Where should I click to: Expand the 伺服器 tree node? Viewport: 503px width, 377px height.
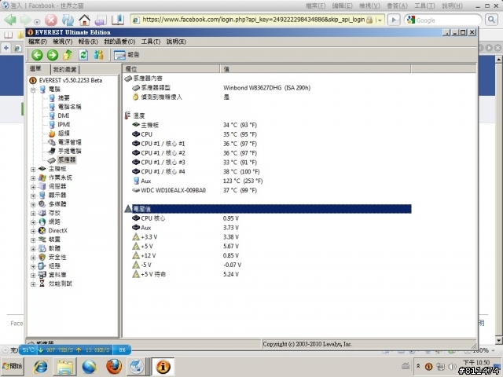(x=33, y=187)
